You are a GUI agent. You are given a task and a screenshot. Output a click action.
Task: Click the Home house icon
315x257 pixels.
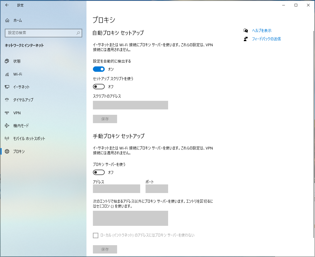coord(7,20)
